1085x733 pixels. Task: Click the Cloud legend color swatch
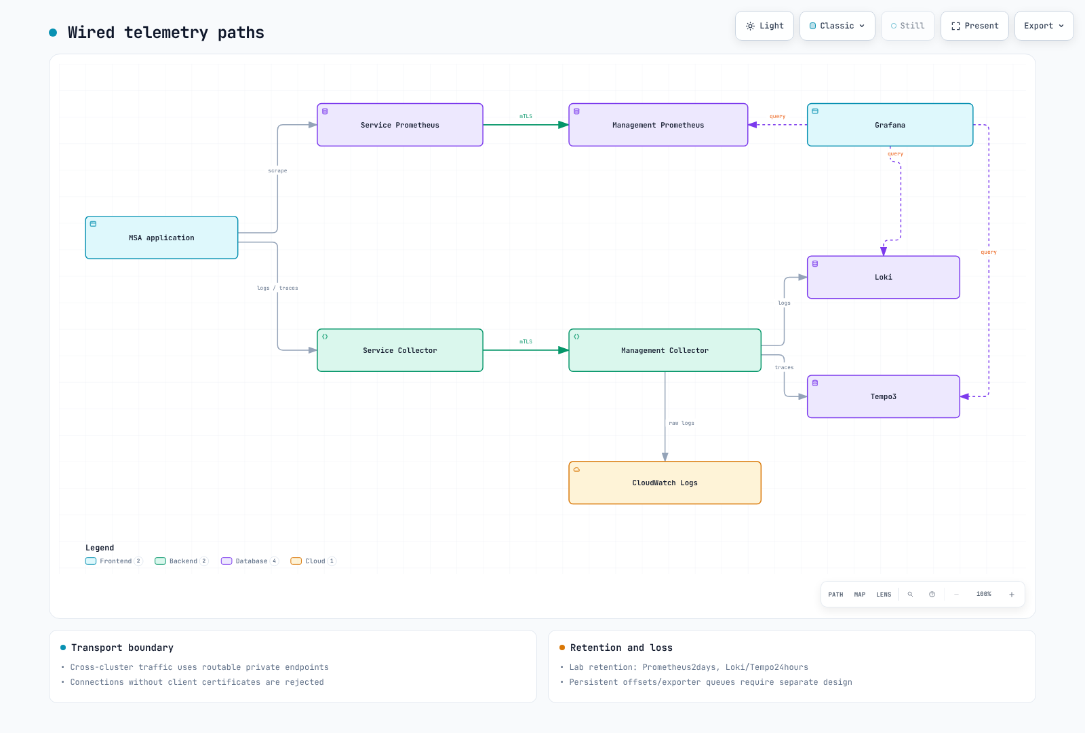296,561
